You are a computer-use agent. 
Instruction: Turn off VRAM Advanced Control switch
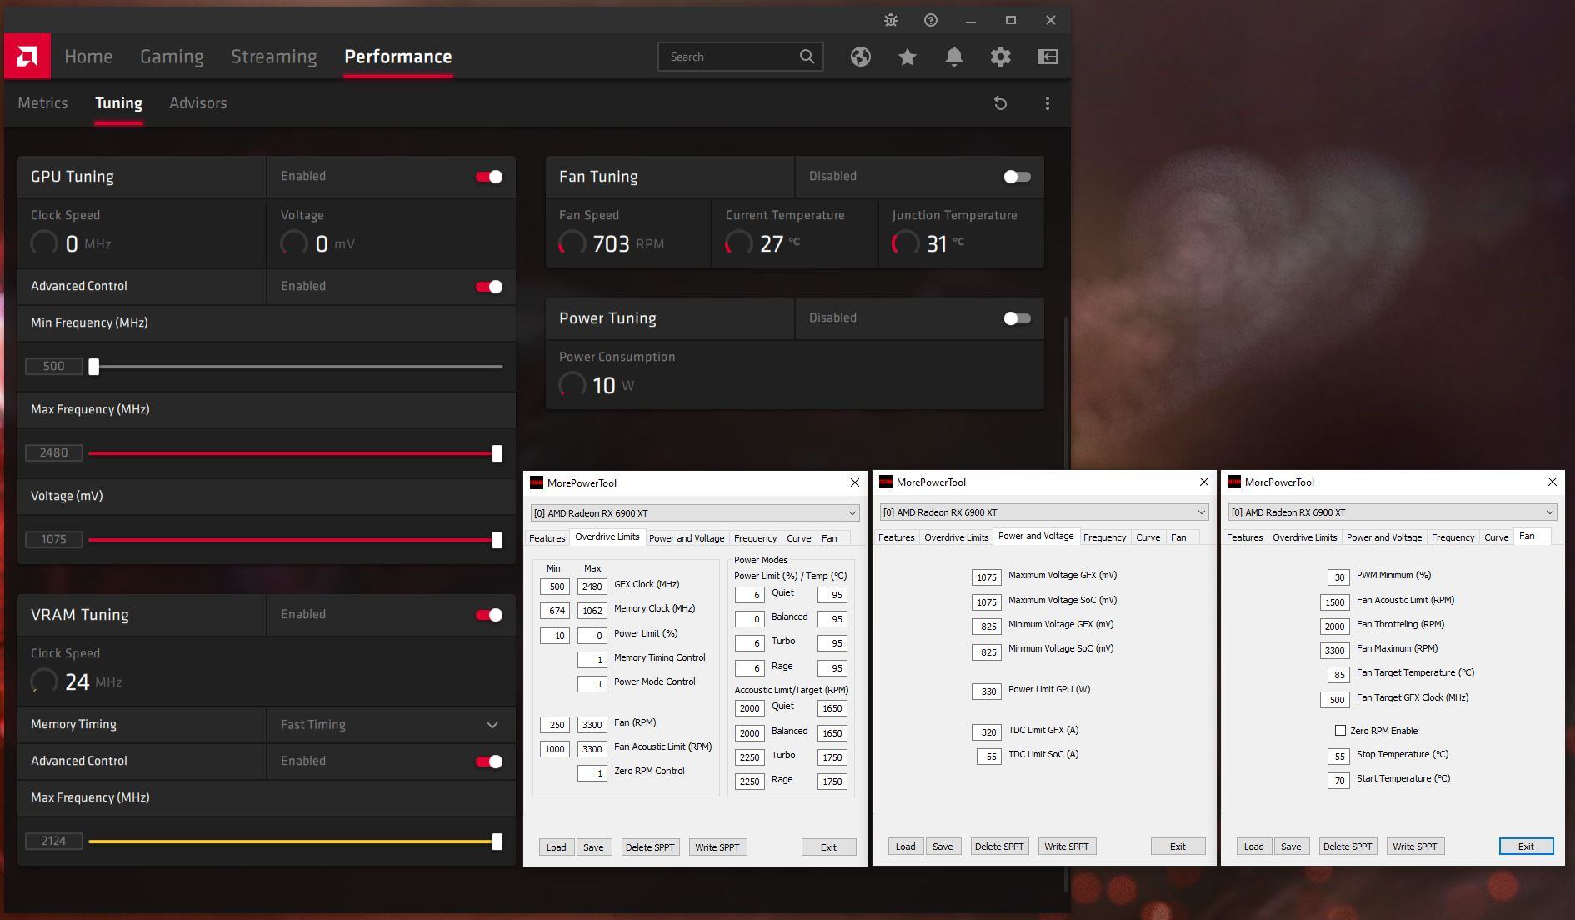point(489,762)
